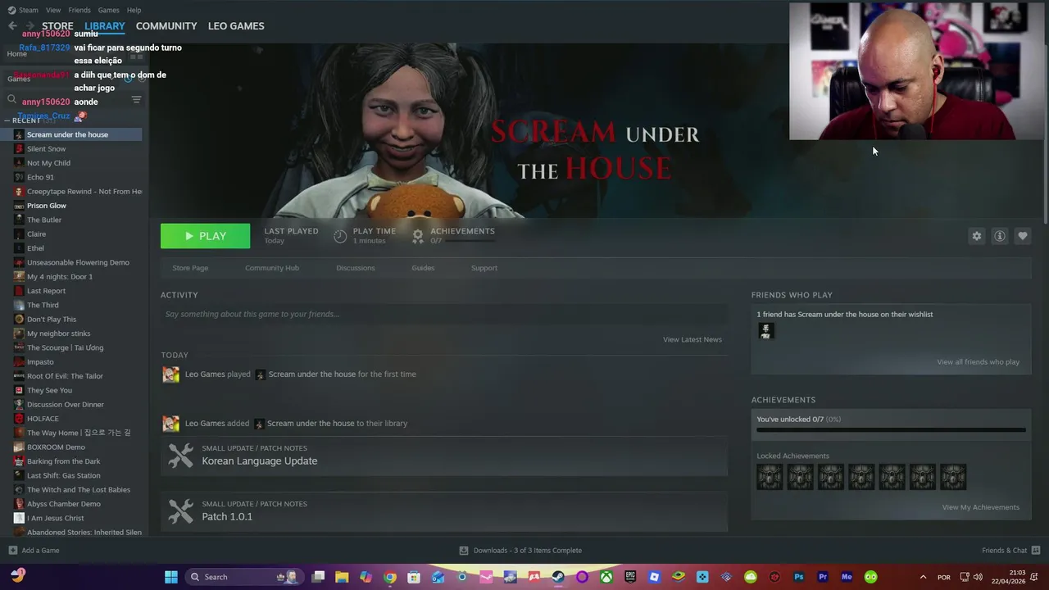Click the achievements gear badge icon
This screenshot has width=1049, height=590.
pyautogui.click(x=417, y=236)
